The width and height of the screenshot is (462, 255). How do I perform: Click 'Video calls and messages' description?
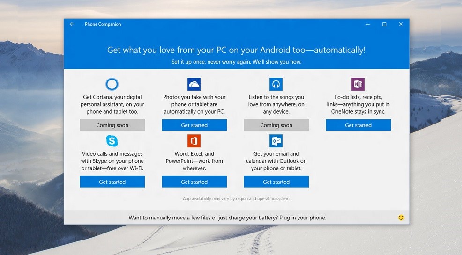point(112,161)
